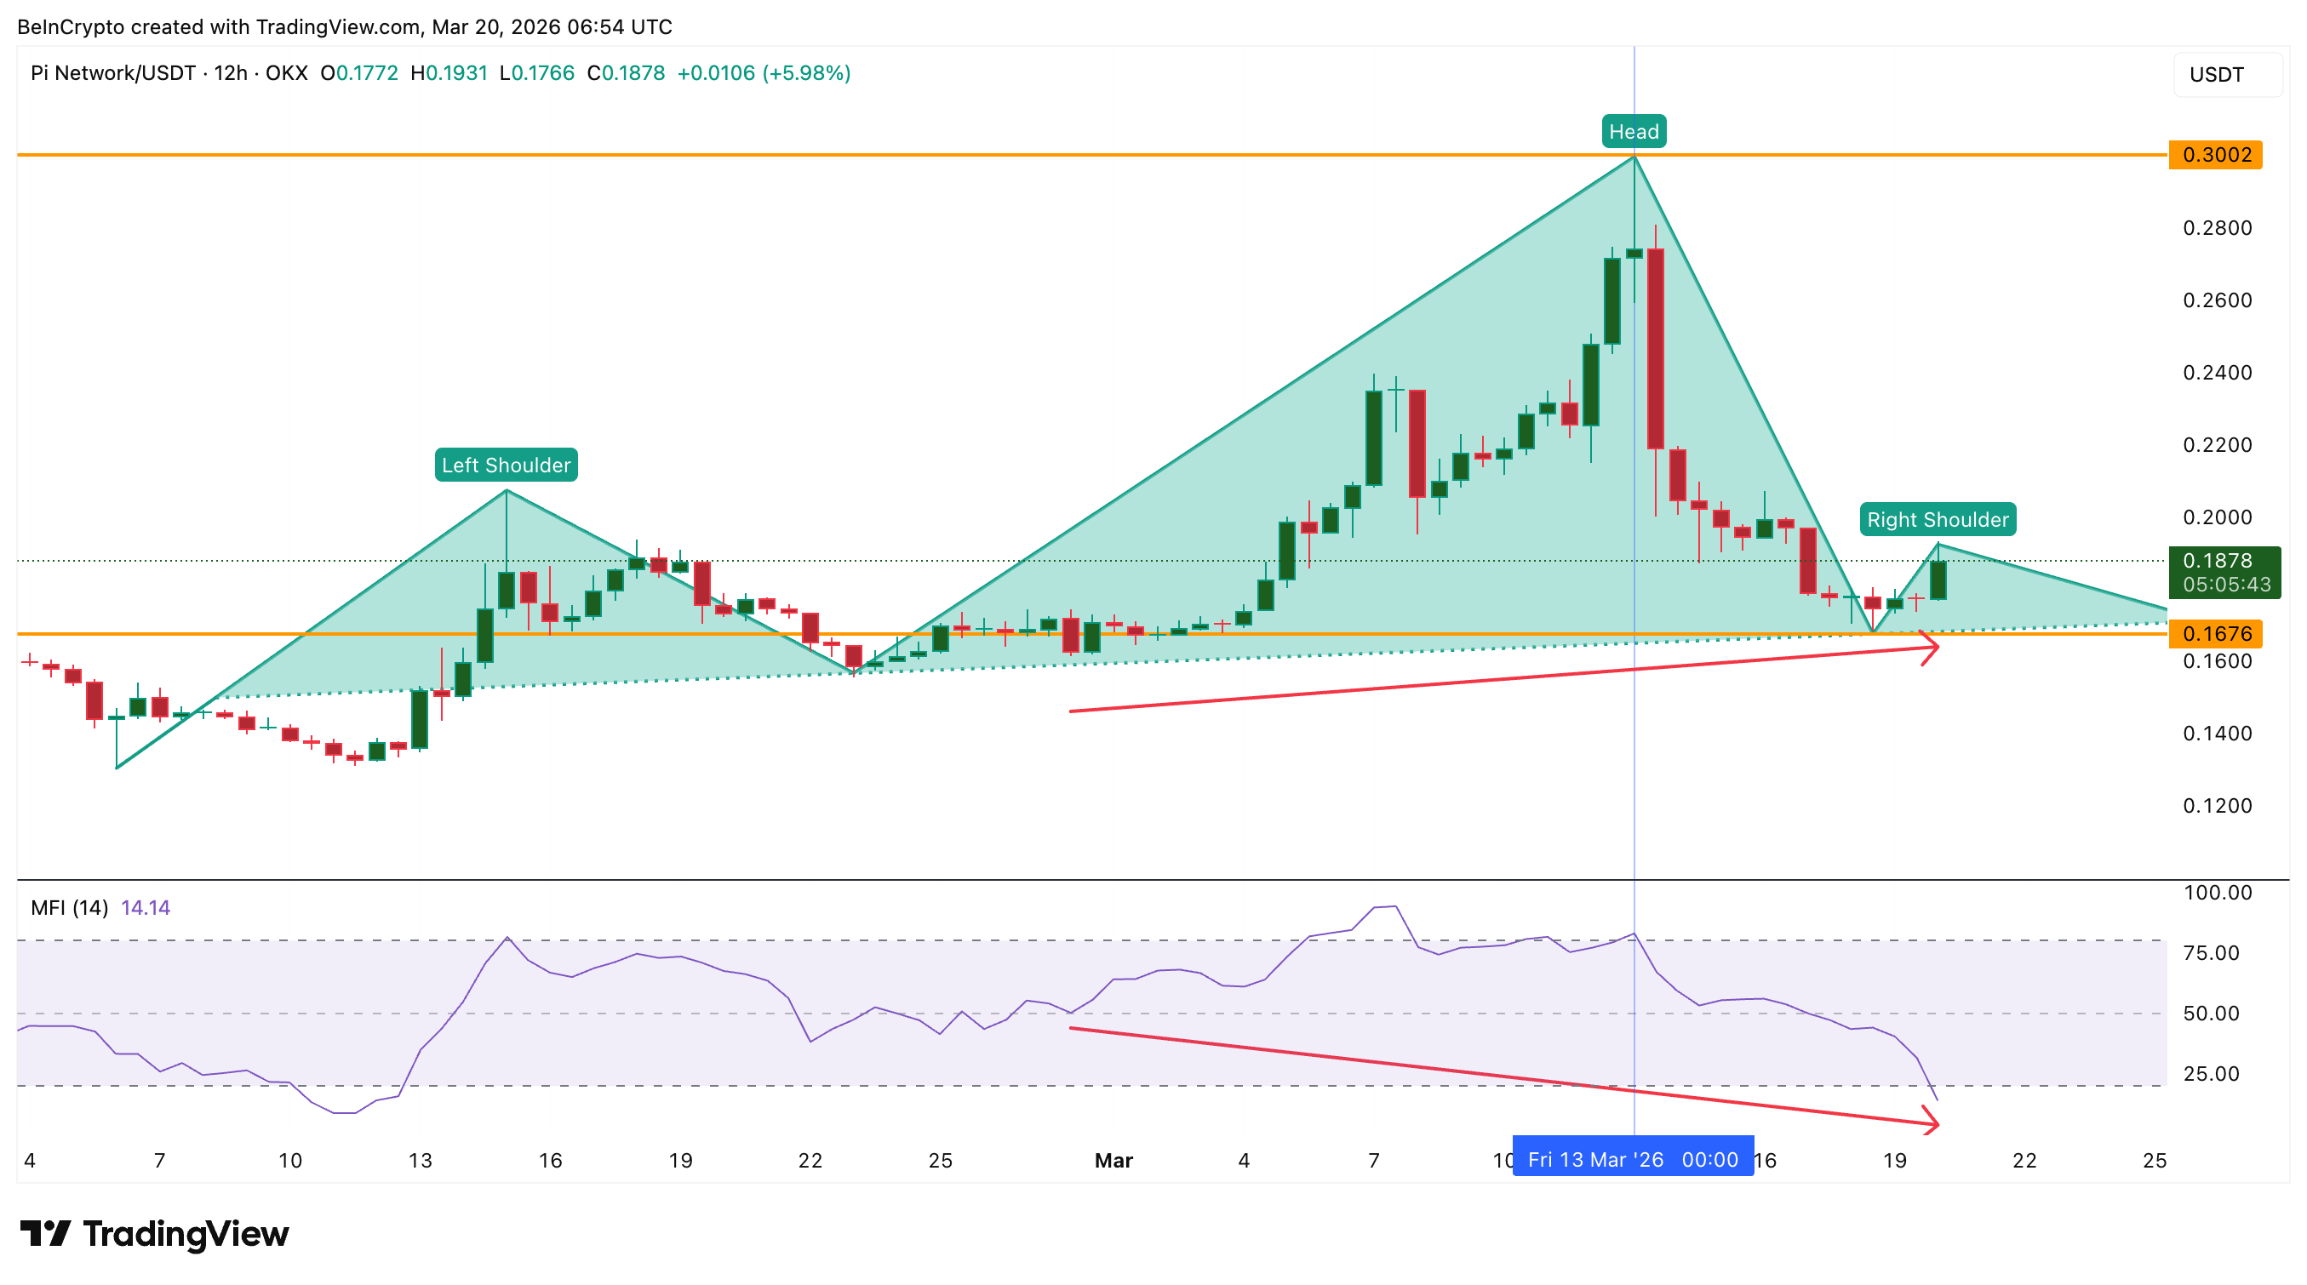
Task: Click the orange 0.3002 price tag
Action: click(2215, 155)
